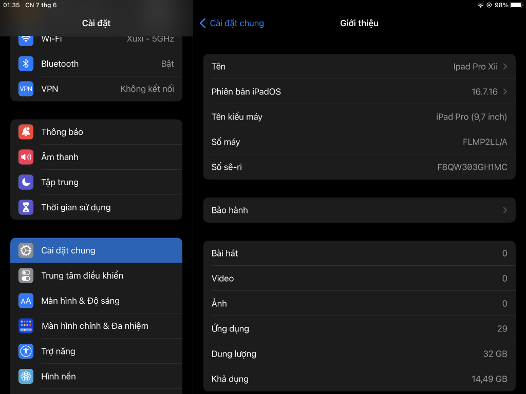Image resolution: width=526 pixels, height=394 pixels.
Task: Open Thông báo settings
Action: (96, 132)
